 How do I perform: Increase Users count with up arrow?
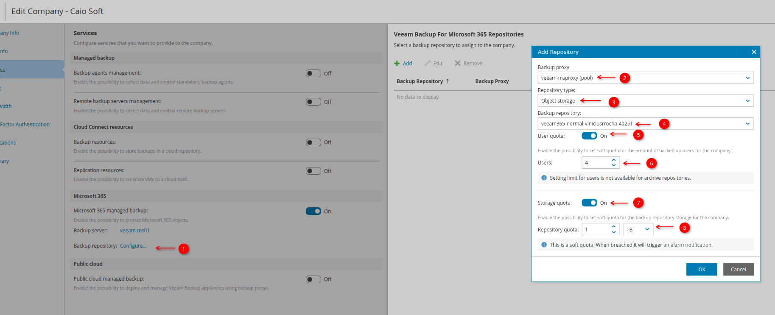(613, 160)
